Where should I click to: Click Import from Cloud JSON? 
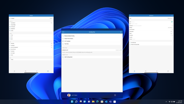pyautogui.click(x=151, y=44)
